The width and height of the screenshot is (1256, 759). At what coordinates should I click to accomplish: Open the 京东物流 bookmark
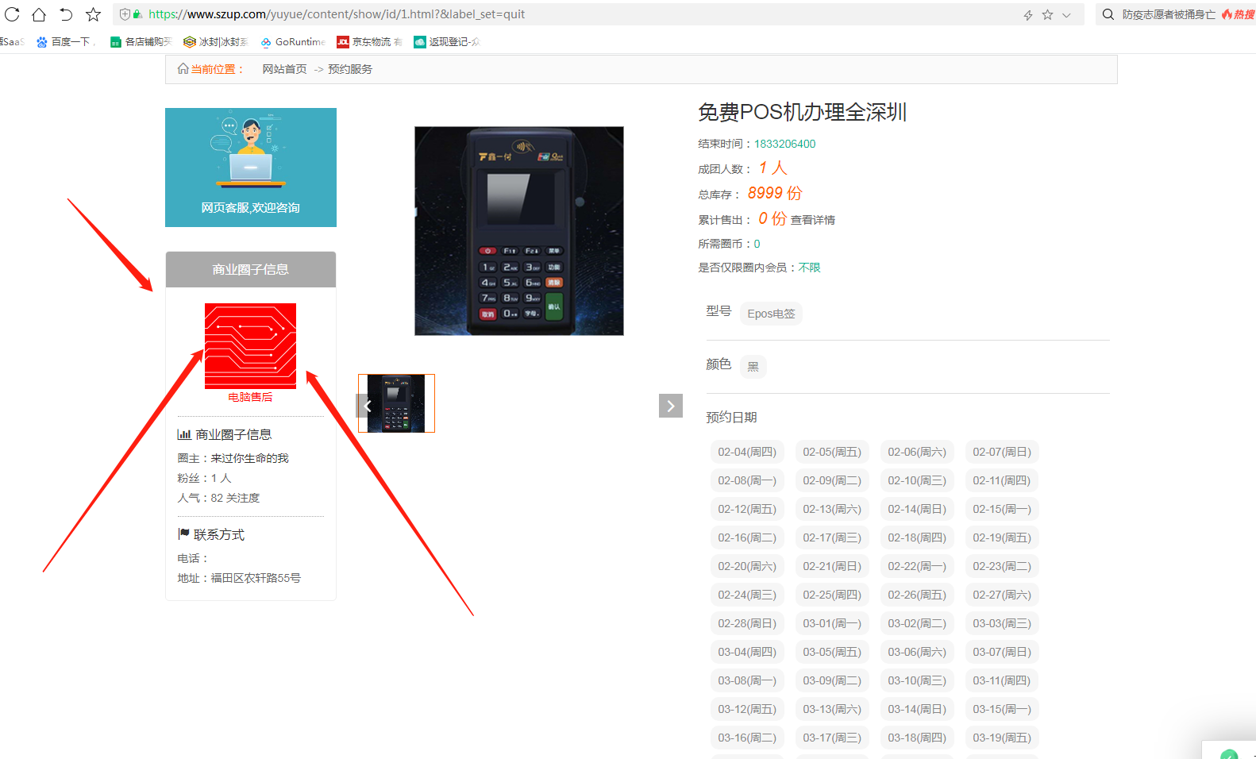[369, 42]
